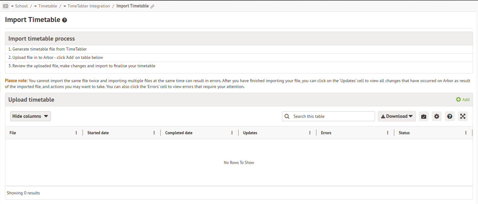The height and width of the screenshot is (204, 478).
Task: Open Status column options menu
Action: pyautogui.click(x=466, y=133)
